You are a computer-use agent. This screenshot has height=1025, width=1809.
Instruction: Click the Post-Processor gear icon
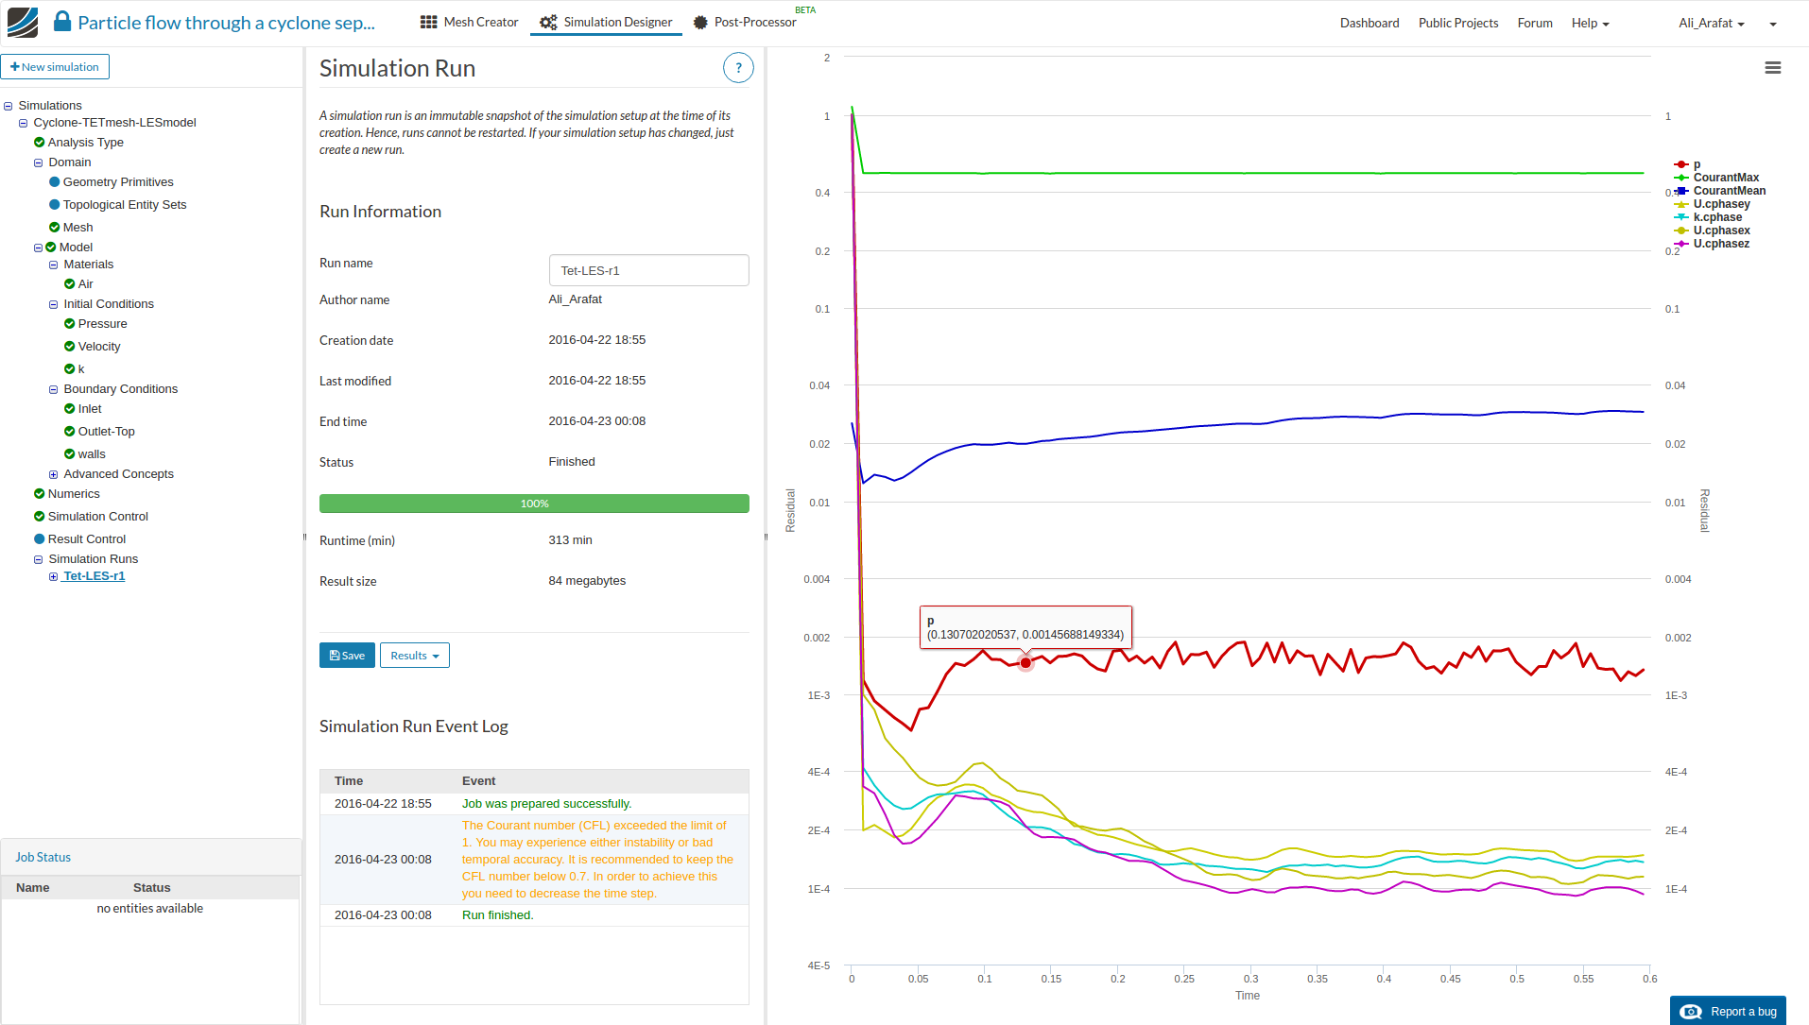pyautogui.click(x=700, y=23)
